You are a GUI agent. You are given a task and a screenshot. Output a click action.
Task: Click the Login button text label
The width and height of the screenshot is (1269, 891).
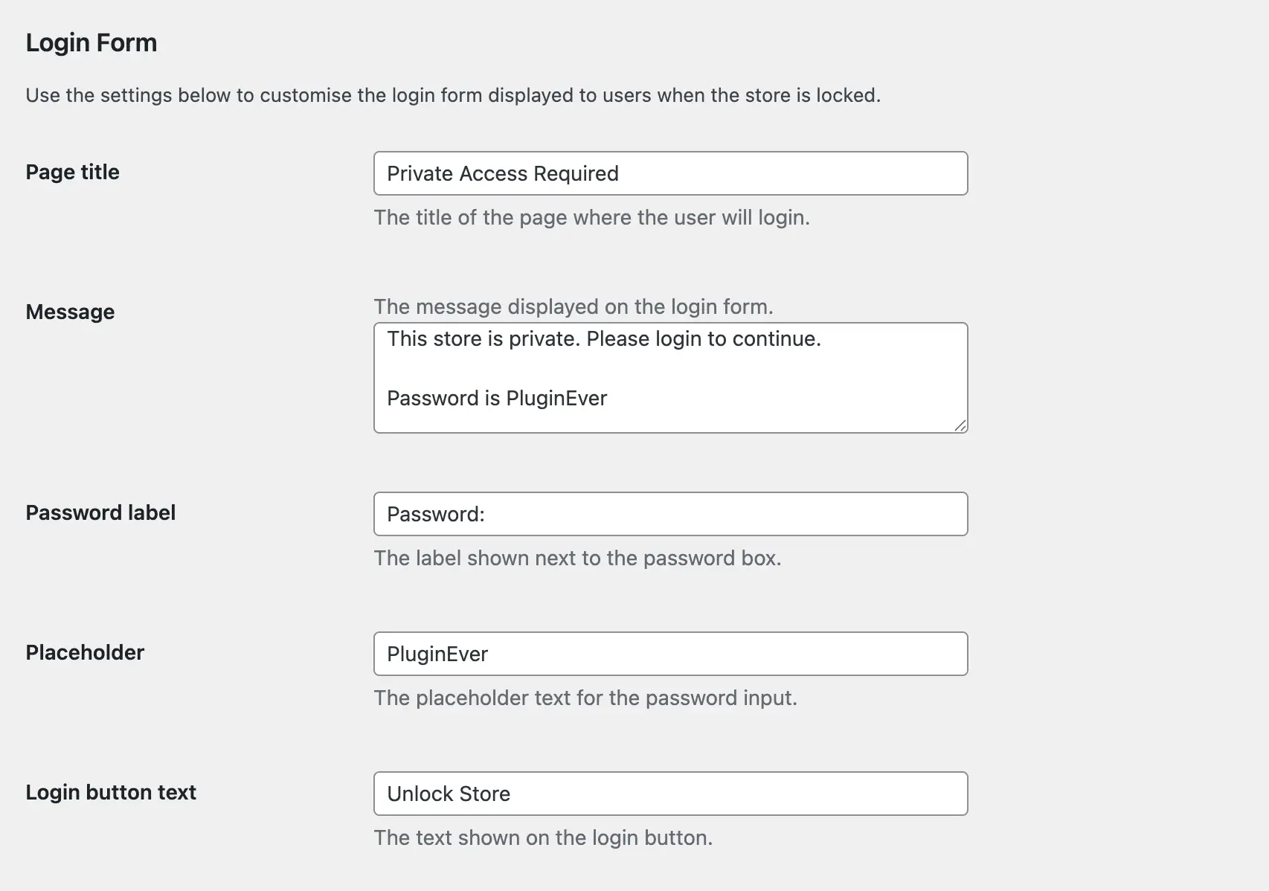coord(111,792)
